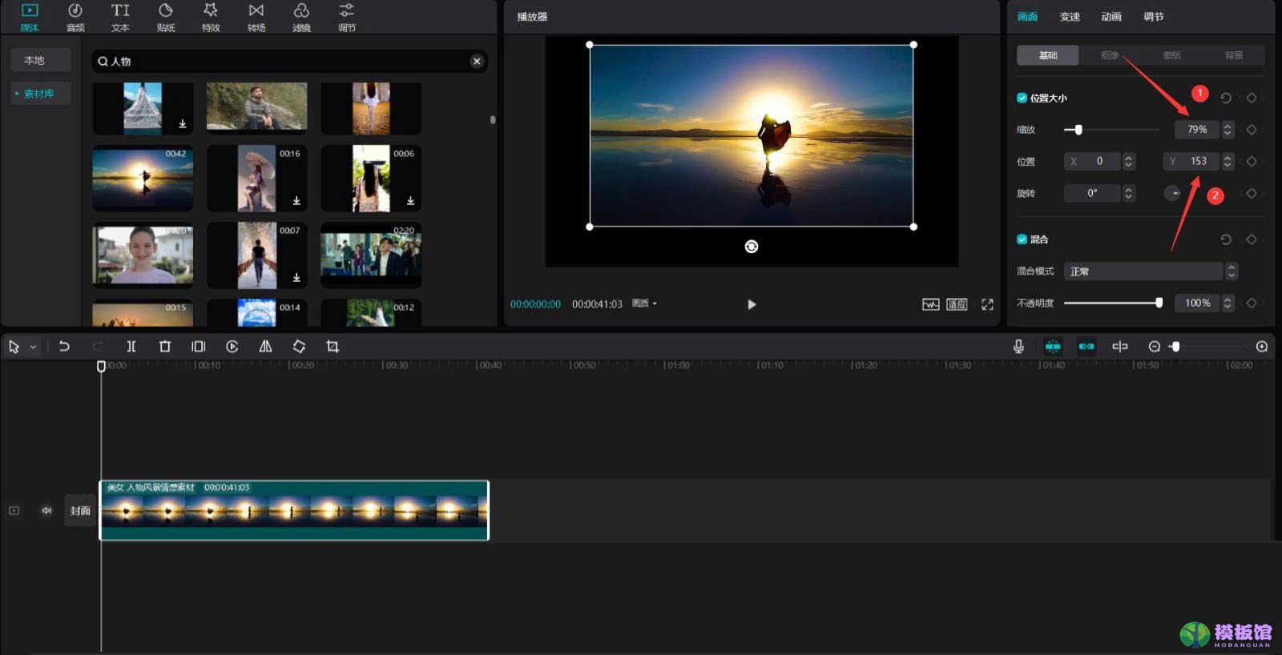Viewport: 1282px width, 655px height.
Task: Click the reverse playback tool
Action: [232, 347]
